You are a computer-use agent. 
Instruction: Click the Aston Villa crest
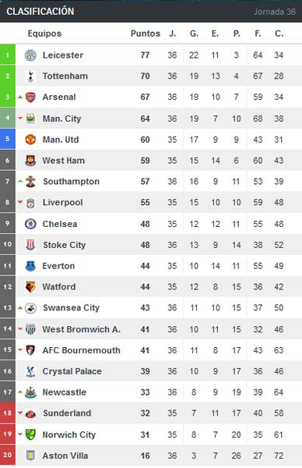[30, 456]
